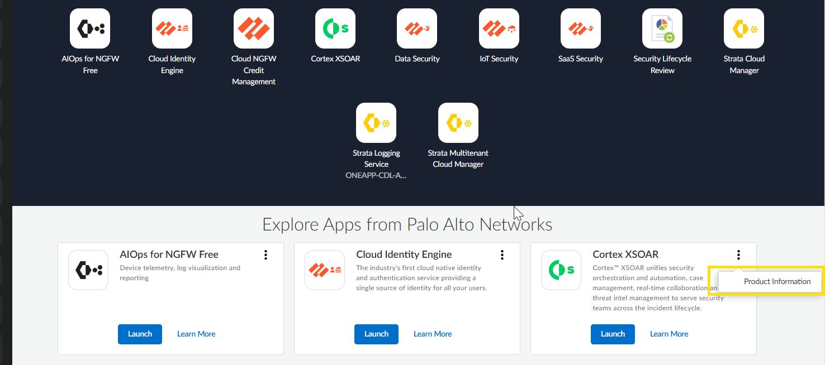Screen dimensions: 825x365
Task: Select Product Information from the popup menu
Action: 770,281
